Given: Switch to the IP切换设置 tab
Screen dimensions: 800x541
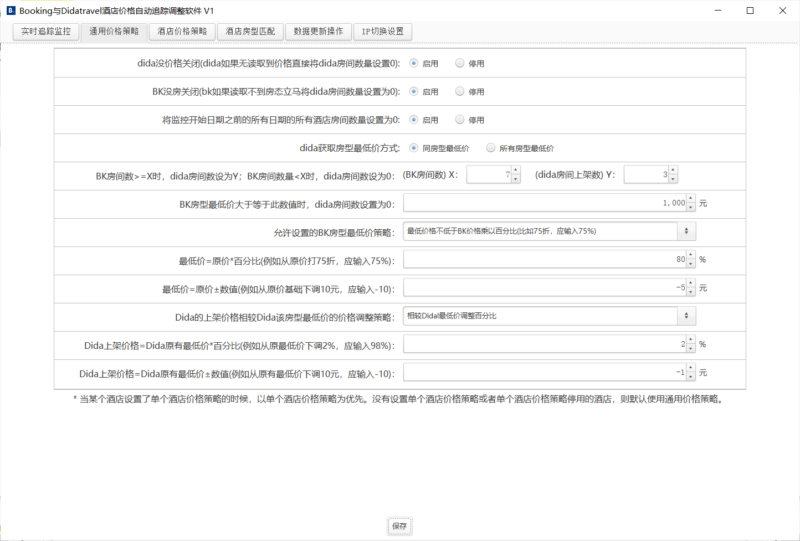Looking at the screenshot, I should click(383, 32).
